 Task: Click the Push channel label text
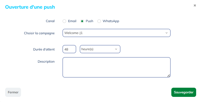(x=90, y=21)
